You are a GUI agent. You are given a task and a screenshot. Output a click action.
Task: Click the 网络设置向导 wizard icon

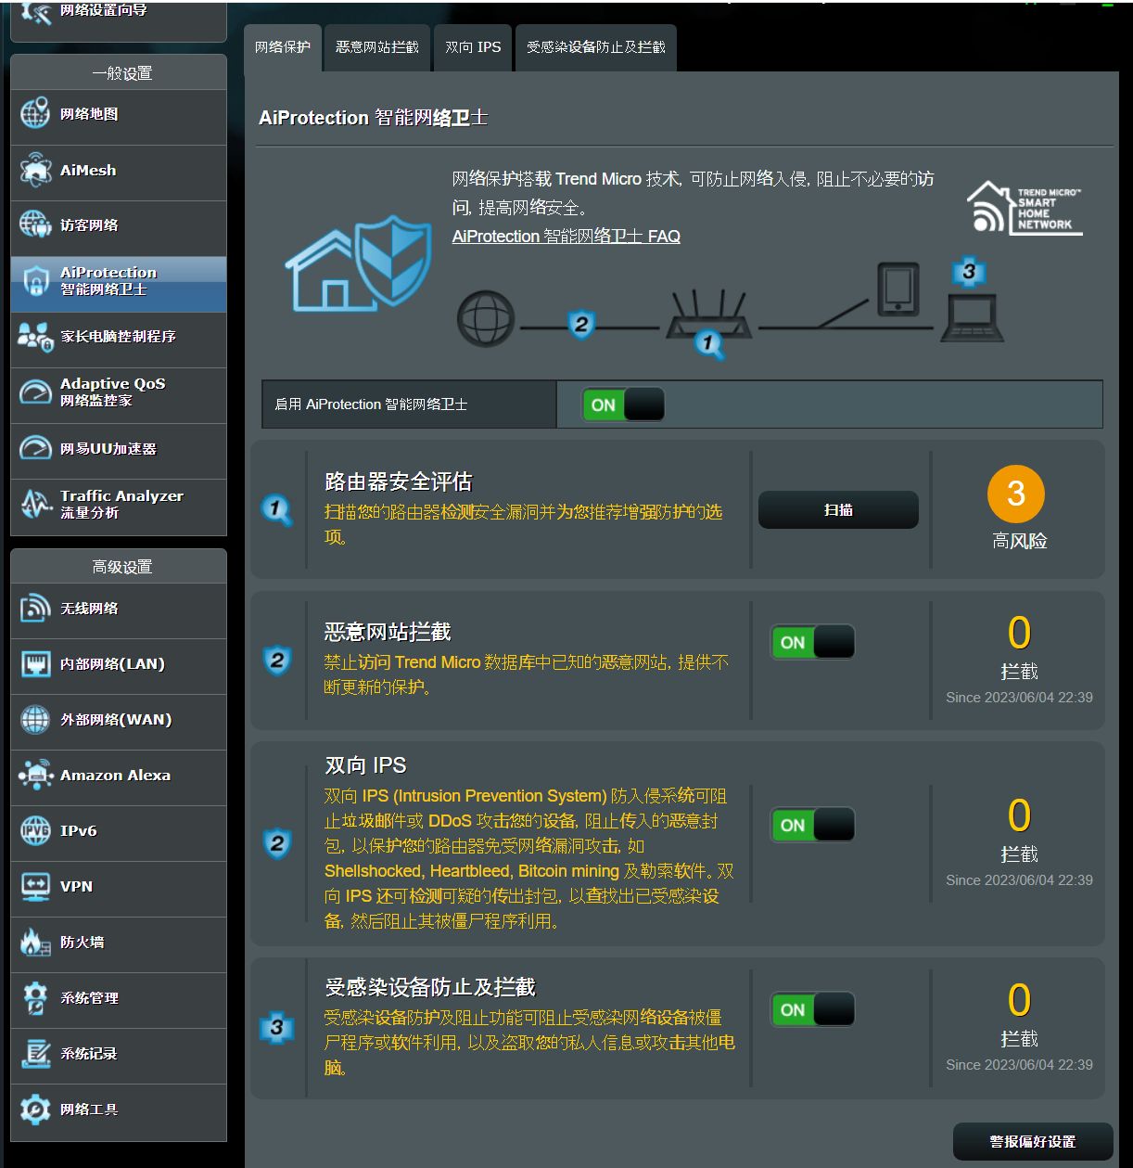click(x=35, y=12)
